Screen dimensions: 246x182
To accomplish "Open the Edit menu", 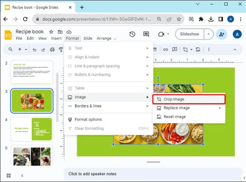I will pyautogui.click(x=30, y=38).
